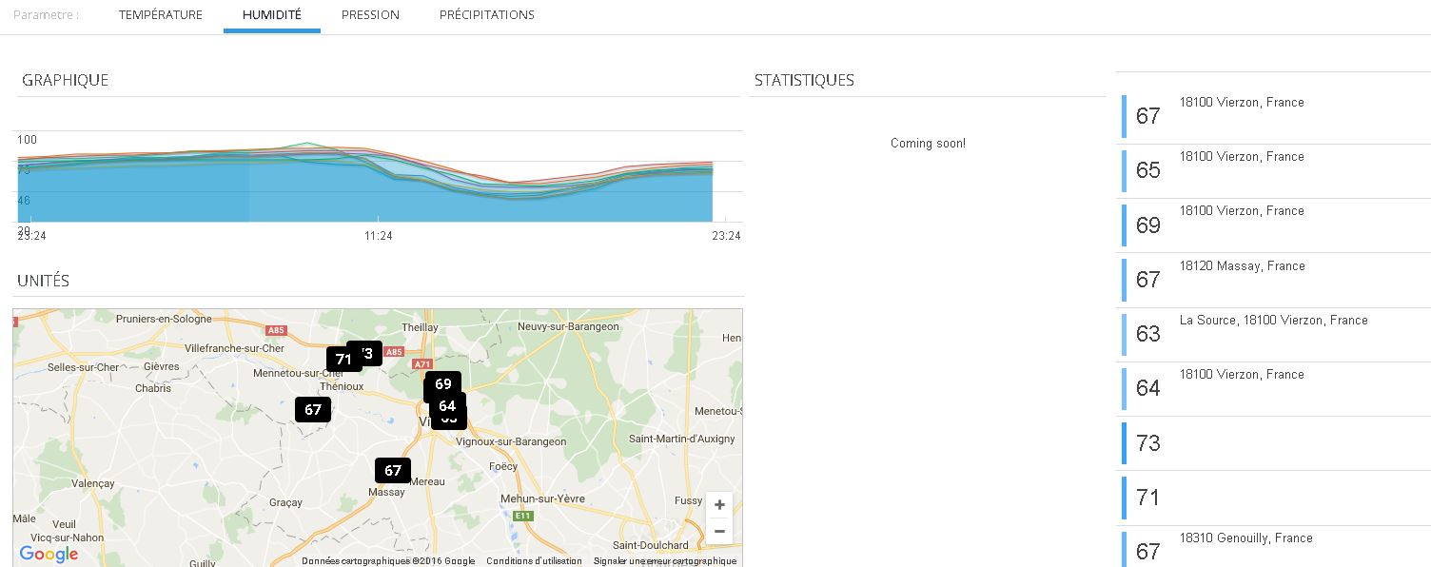Click the 67 marker above Massay
Viewport: 1431px width, 567px height.
tap(392, 470)
